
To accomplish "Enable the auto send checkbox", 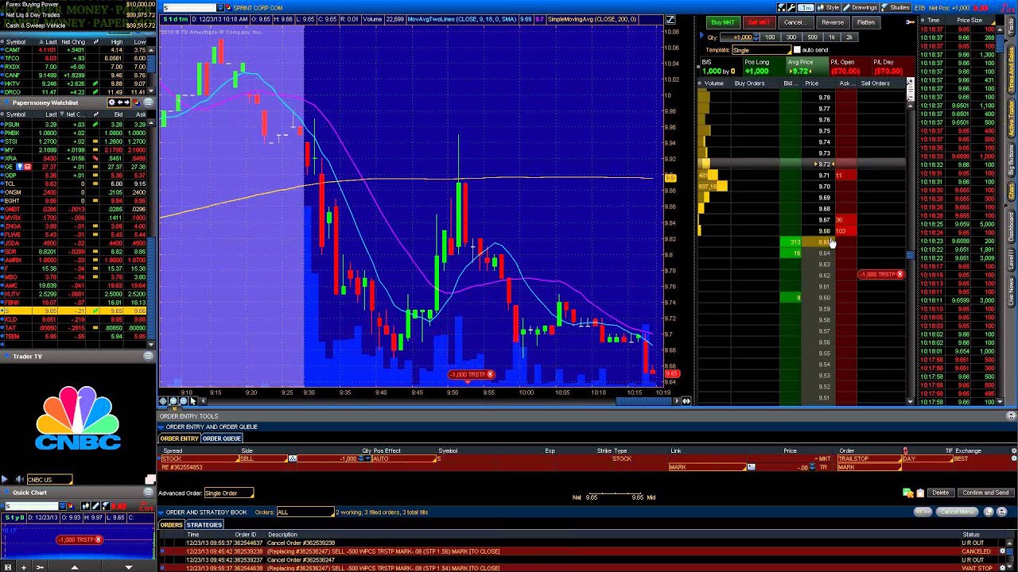I will pos(798,50).
